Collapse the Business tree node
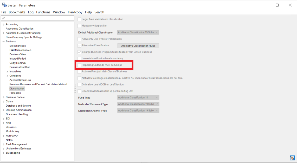The image size is (297, 163). tap(3, 42)
